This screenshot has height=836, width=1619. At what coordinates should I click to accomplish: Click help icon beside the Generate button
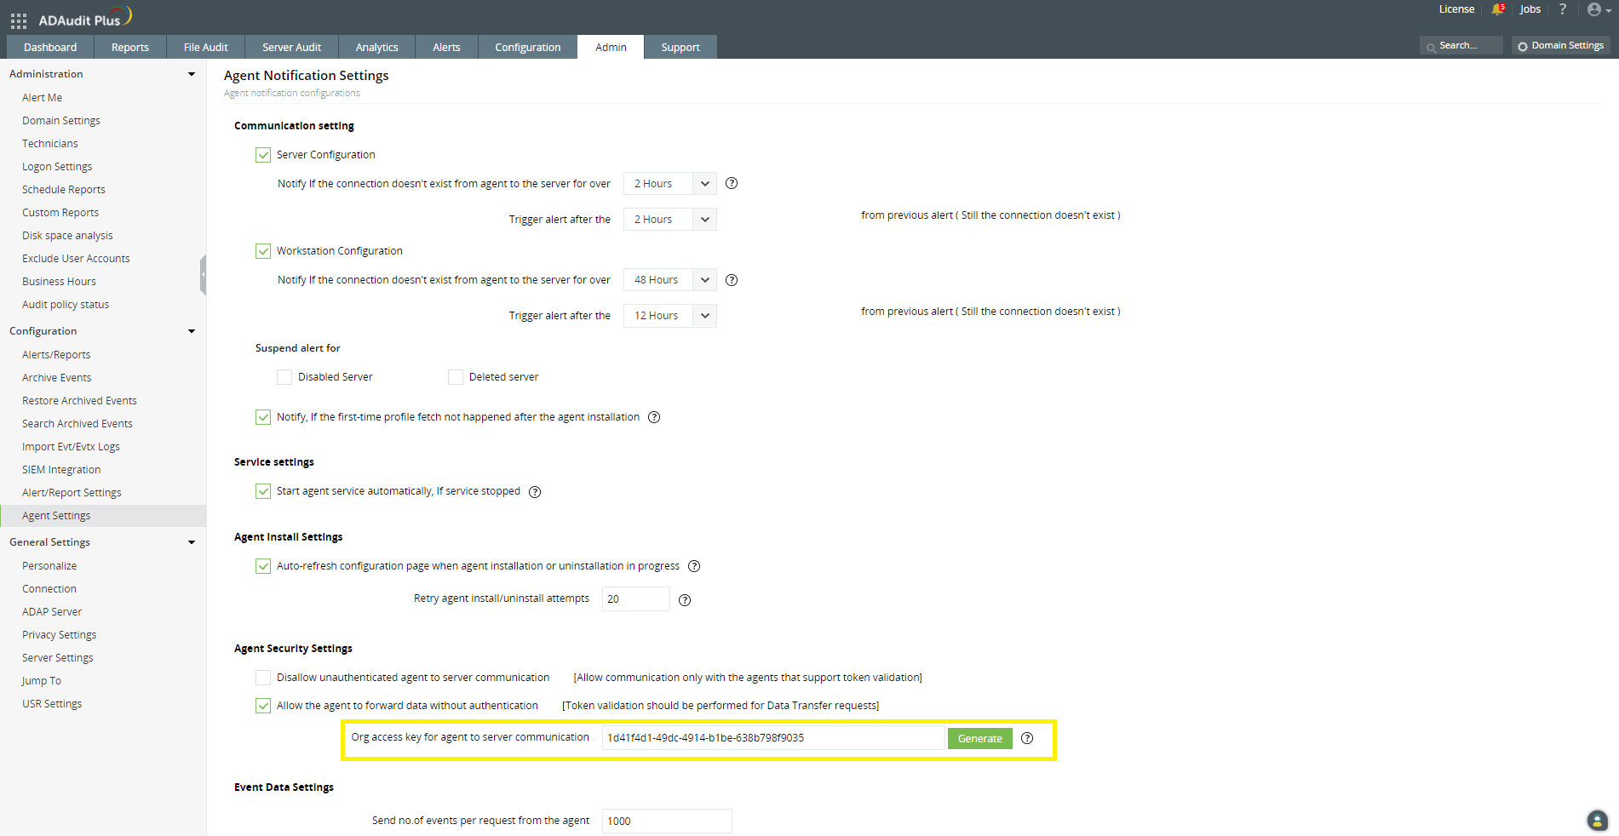(1026, 738)
